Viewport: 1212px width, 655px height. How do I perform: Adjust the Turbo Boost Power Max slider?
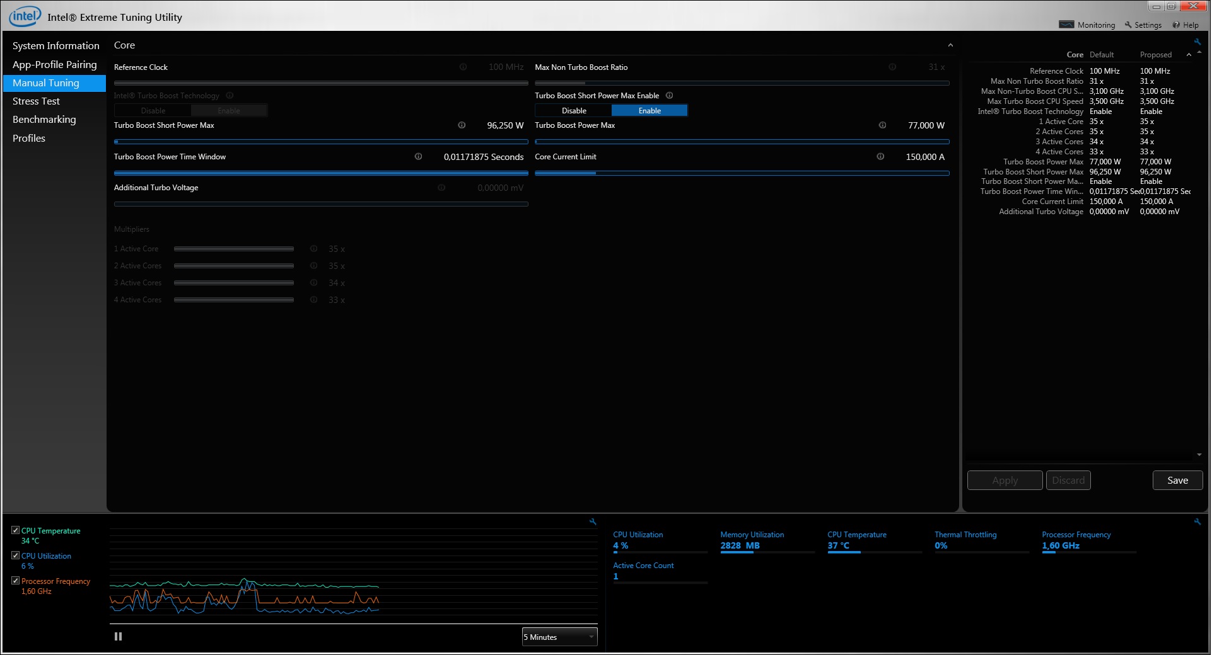pyautogui.click(x=742, y=142)
